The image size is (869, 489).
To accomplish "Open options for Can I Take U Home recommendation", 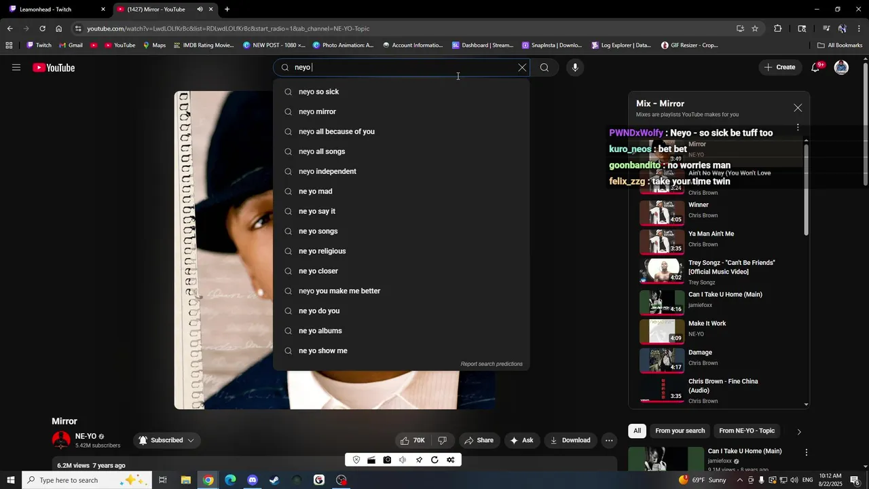I will point(807,452).
